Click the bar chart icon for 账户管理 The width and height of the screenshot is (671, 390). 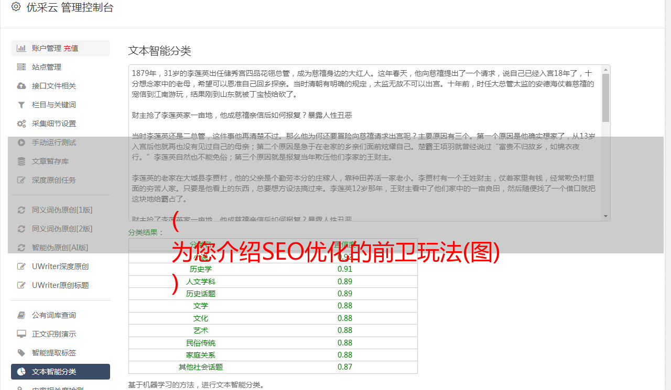pos(21,48)
